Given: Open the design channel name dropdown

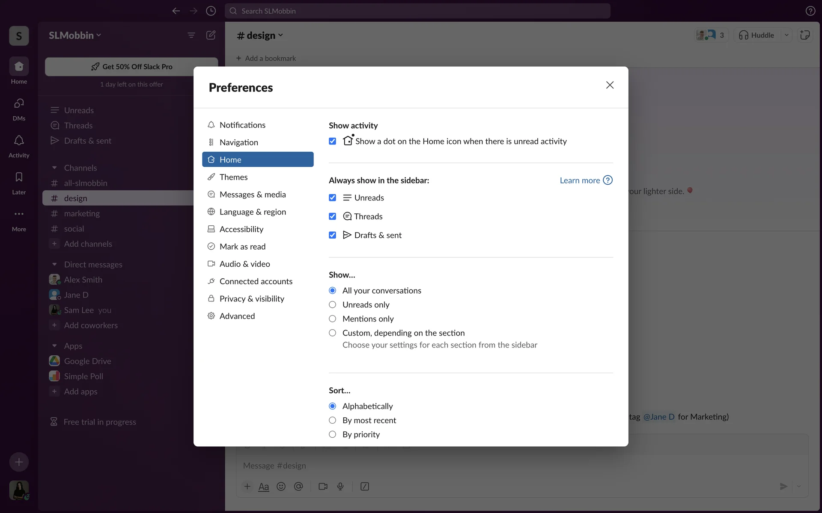Looking at the screenshot, I should (260, 35).
